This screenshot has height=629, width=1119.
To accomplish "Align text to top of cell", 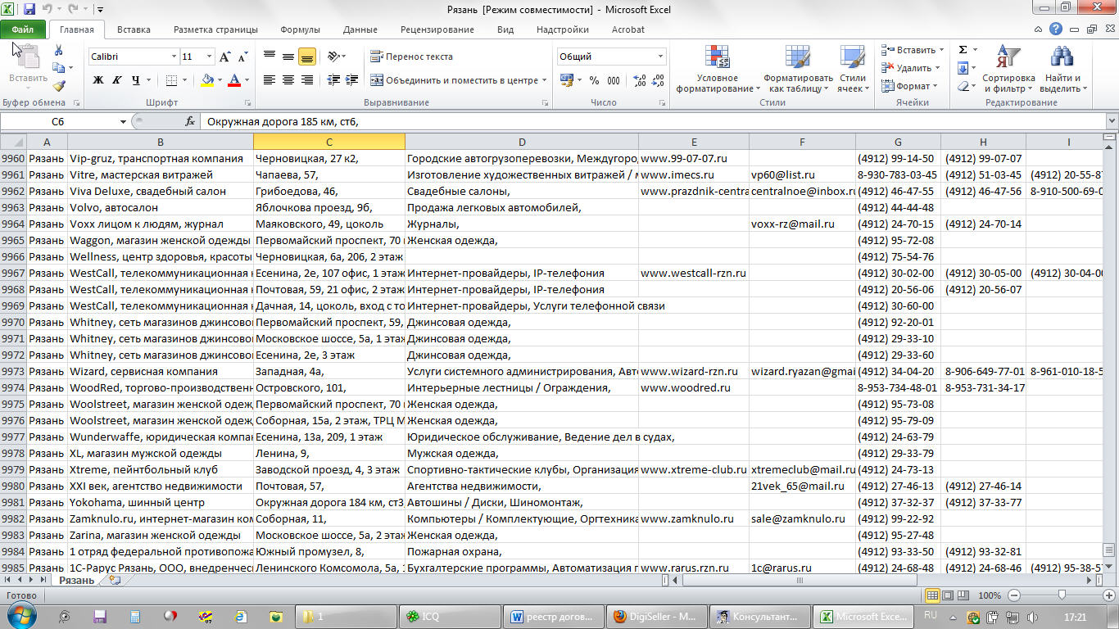I will [270, 57].
